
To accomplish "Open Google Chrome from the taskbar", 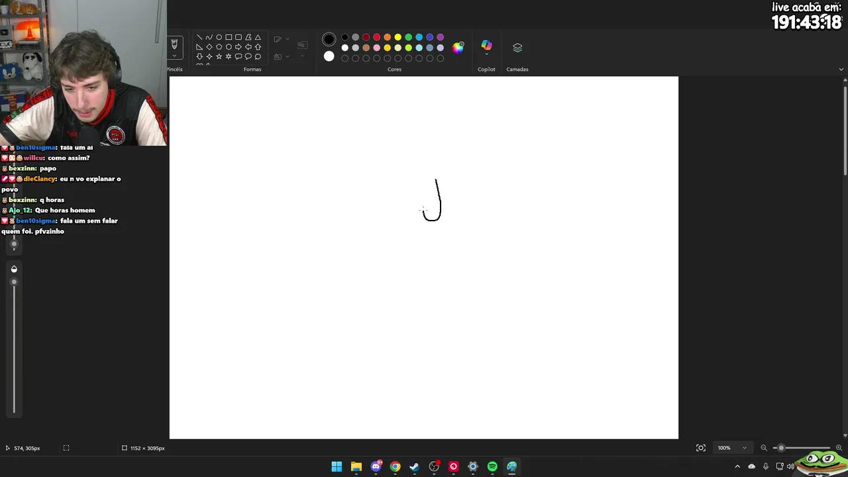I will tap(395, 466).
